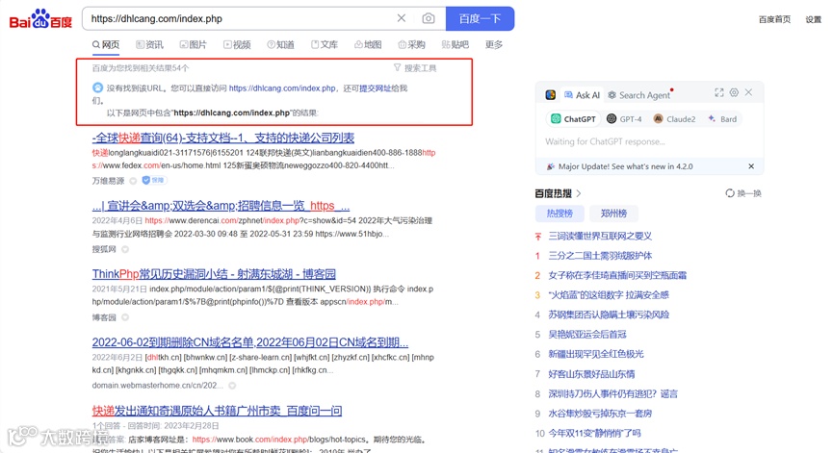The height and width of the screenshot is (453, 833).
Task: Select the Ask AI tab
Action: 582,95
